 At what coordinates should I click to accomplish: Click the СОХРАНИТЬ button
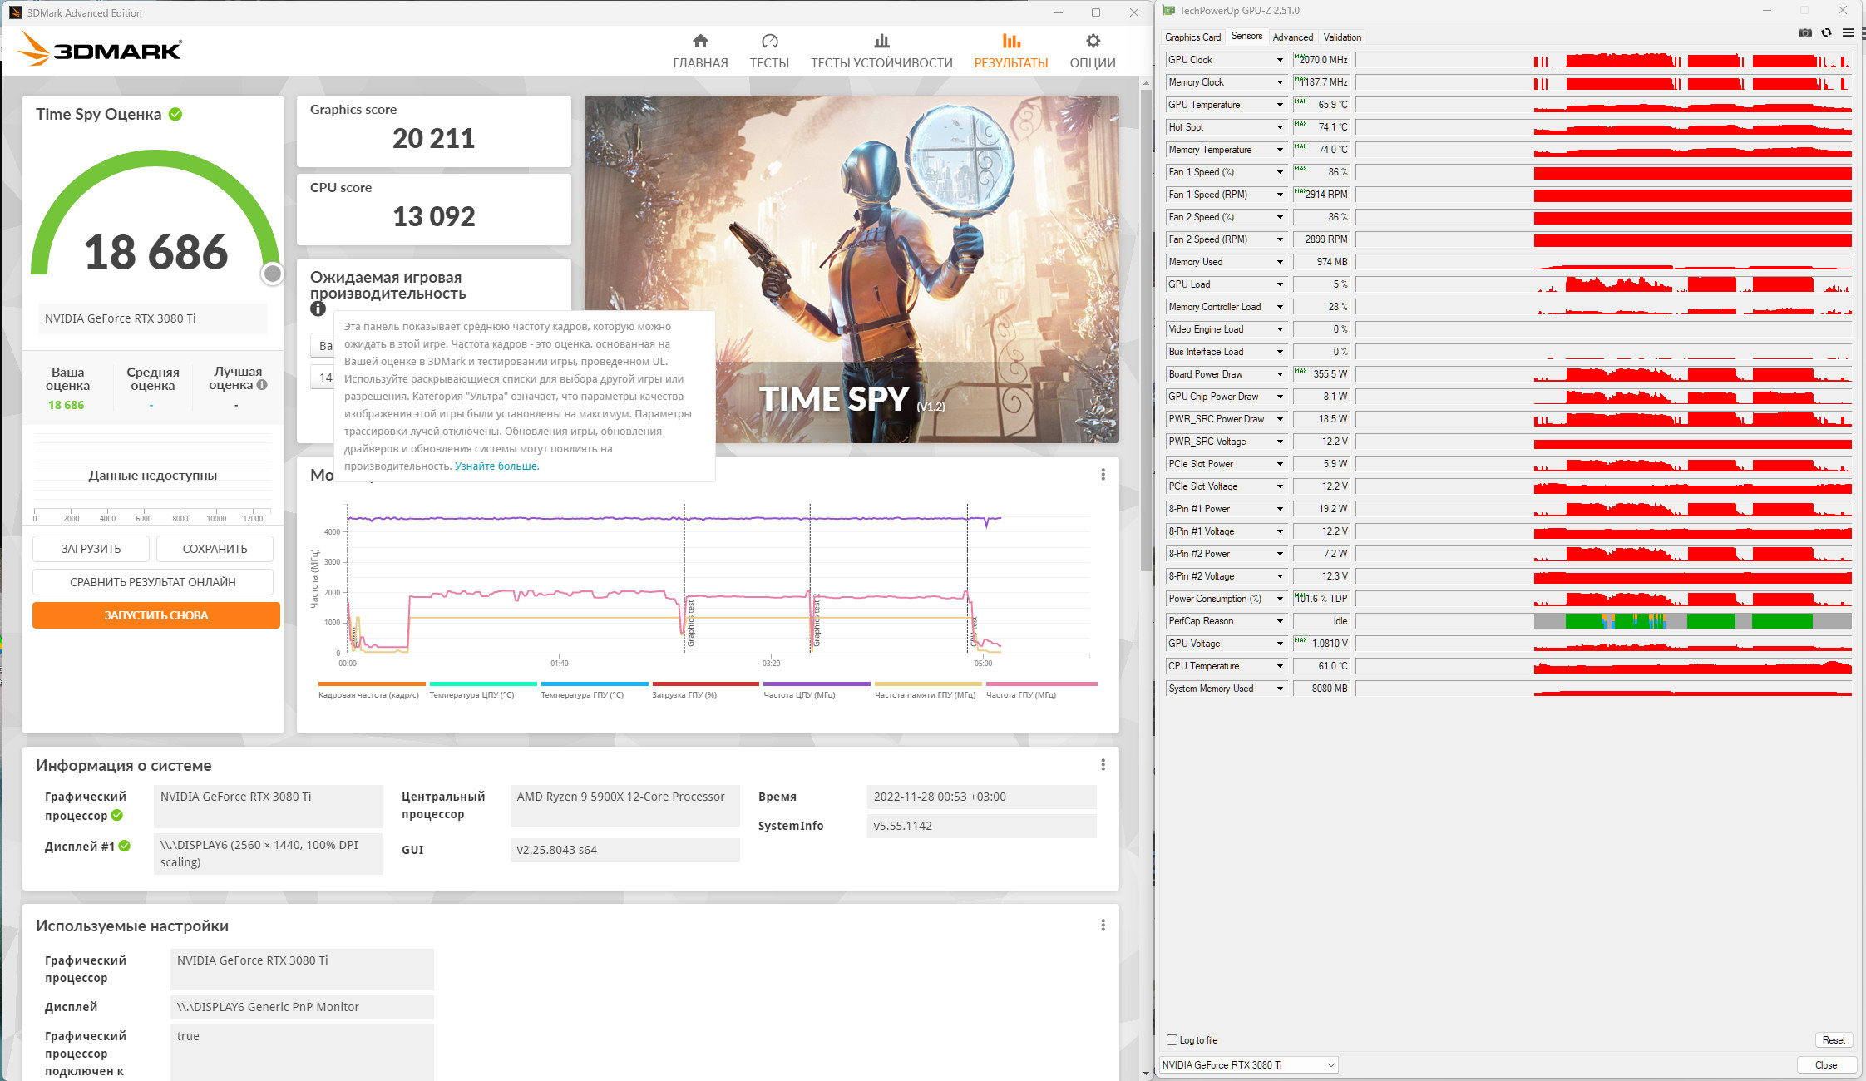tap(215, 549)
